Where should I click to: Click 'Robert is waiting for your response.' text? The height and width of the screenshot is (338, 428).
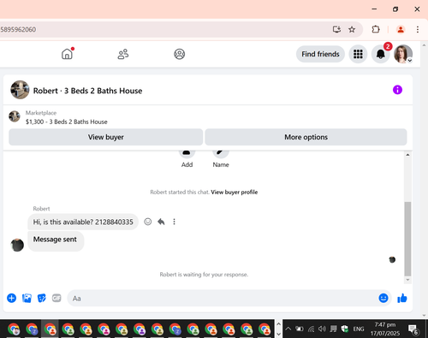pos(204,275)
